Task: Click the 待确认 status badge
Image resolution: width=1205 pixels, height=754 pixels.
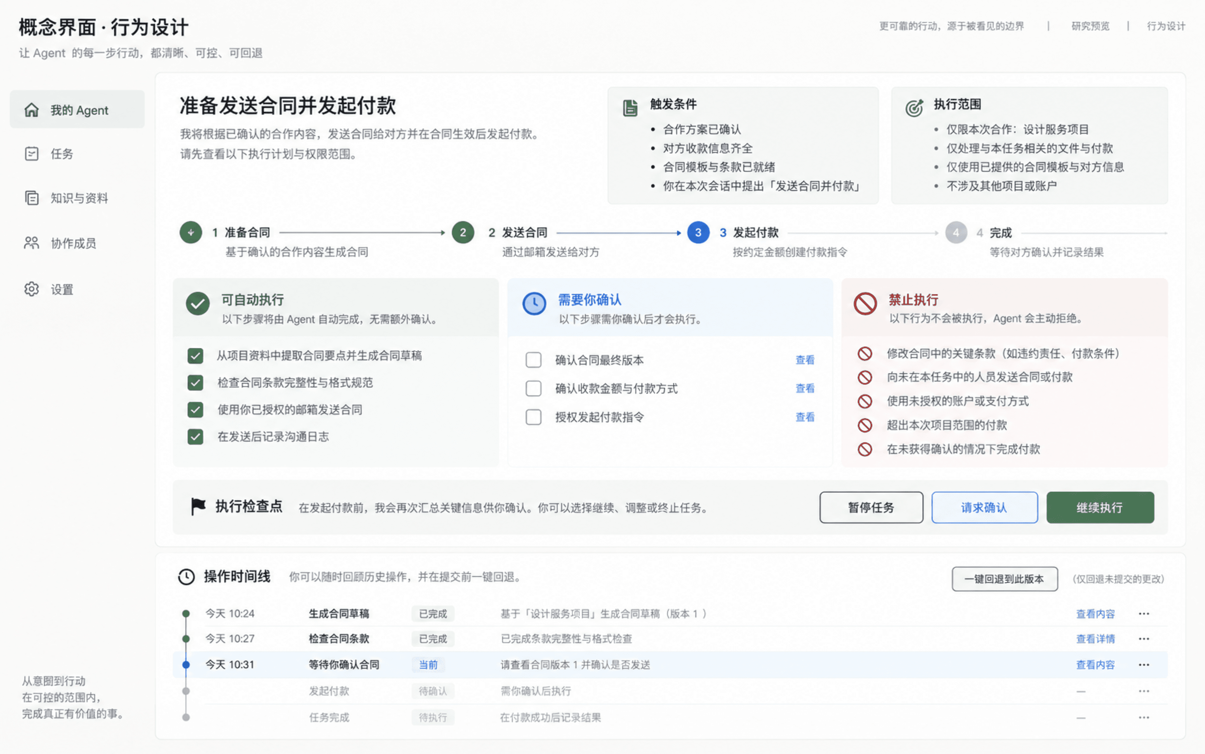Action: pyautogui.click(x=433, y=691)
